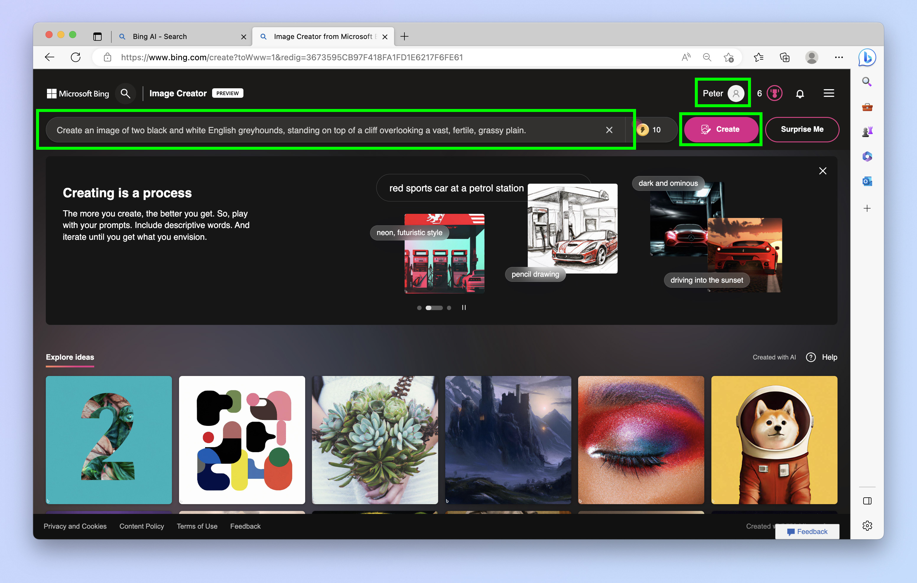This screenshot has width=917, height=583.
Task: Add a sidebar app with plus icon
Action: 867,208
